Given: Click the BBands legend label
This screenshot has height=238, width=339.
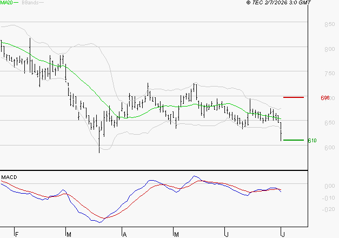Looking at the screenshot, I should pos(30,3).
